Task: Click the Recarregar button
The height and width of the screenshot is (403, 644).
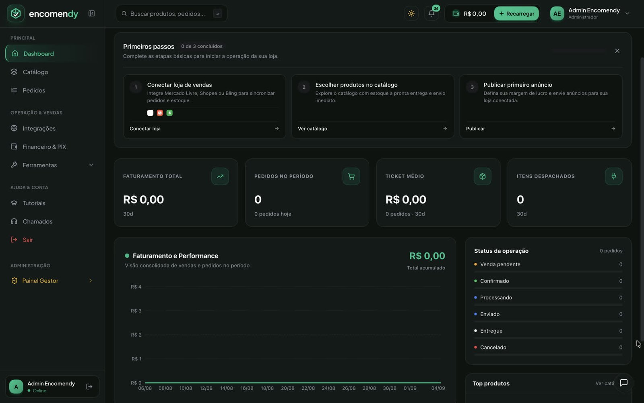Action: tap(516, 14)
